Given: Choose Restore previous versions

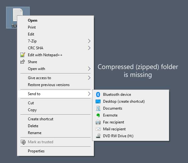Looking at the screenshot, I should click(49, 85).
